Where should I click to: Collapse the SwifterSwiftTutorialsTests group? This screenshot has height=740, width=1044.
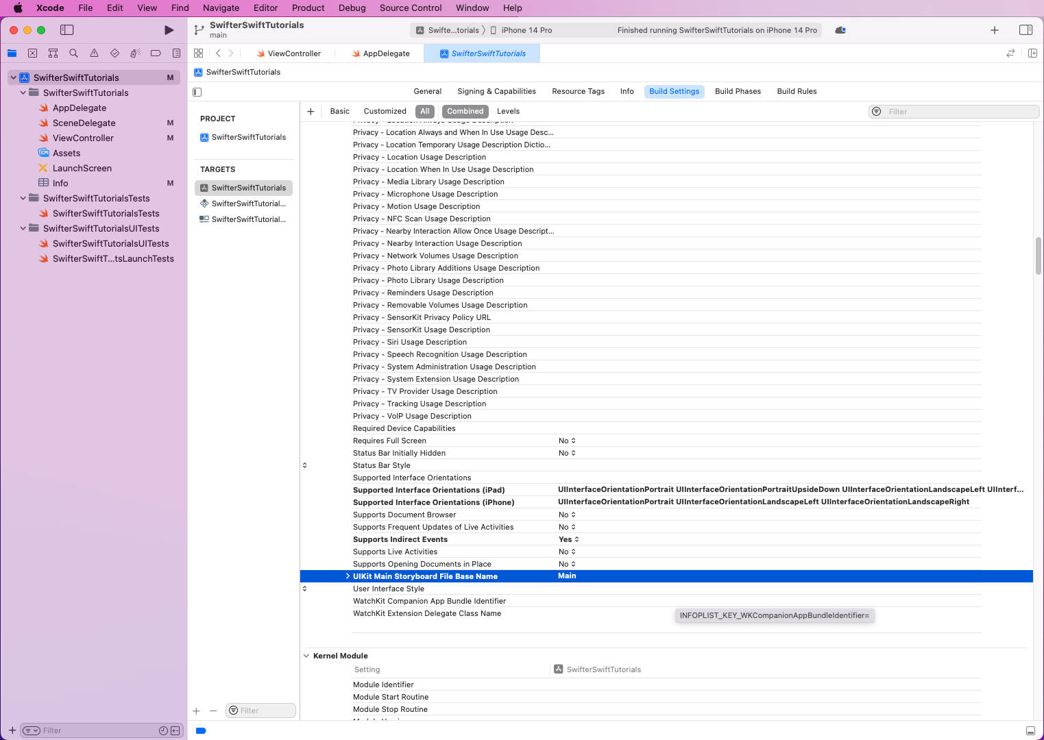(x=23, y=198)
